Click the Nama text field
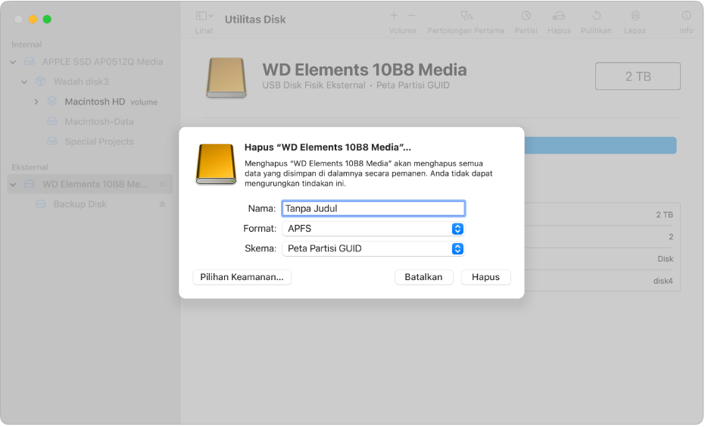The image size is (705, 427). [x=373, y=208]
